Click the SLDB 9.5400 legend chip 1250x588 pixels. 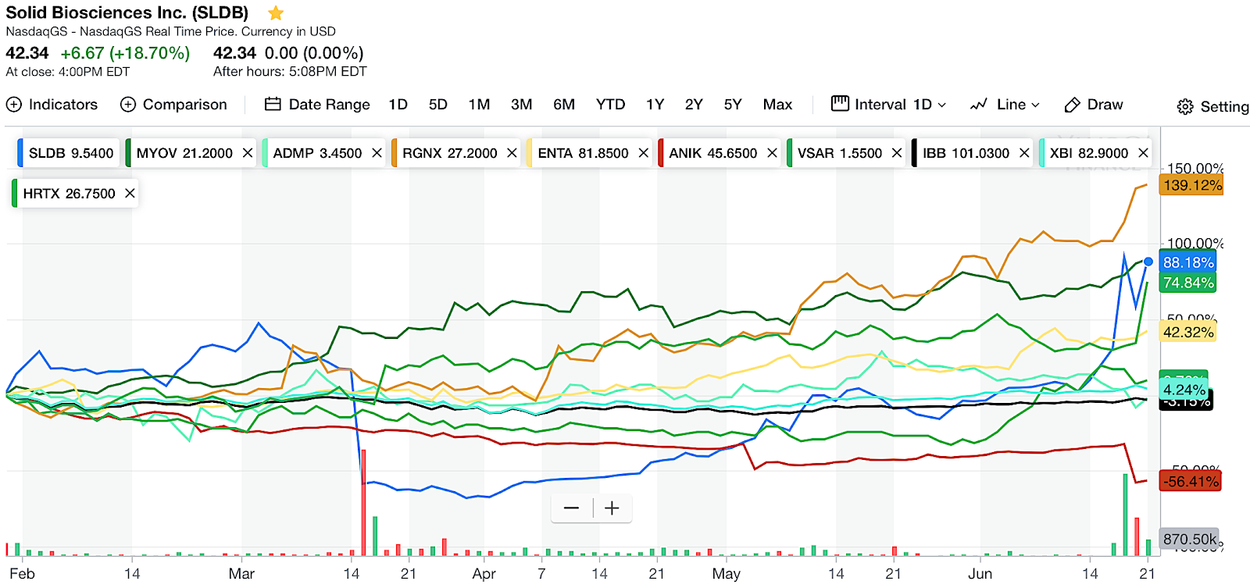pos(70,153)
